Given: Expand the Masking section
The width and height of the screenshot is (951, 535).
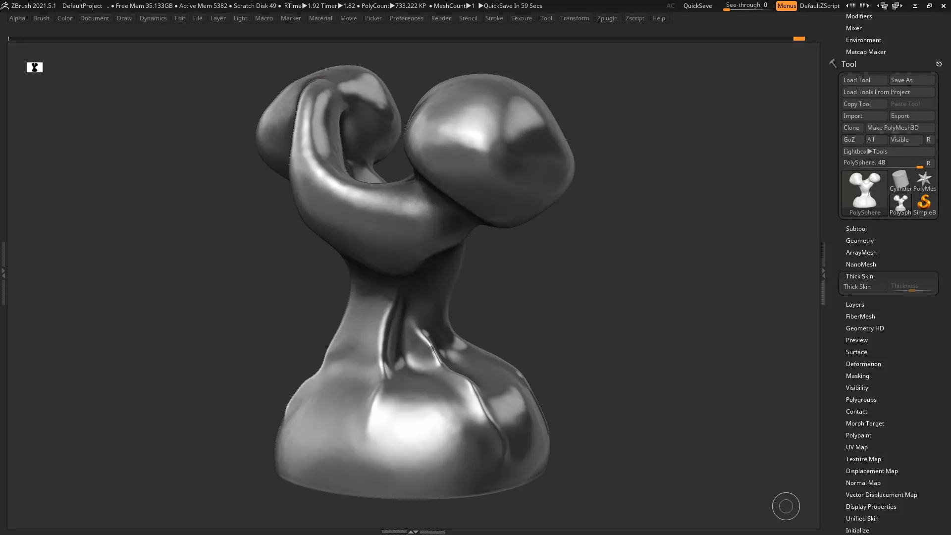Looking at the screenshot, I should tap(857, 376).
